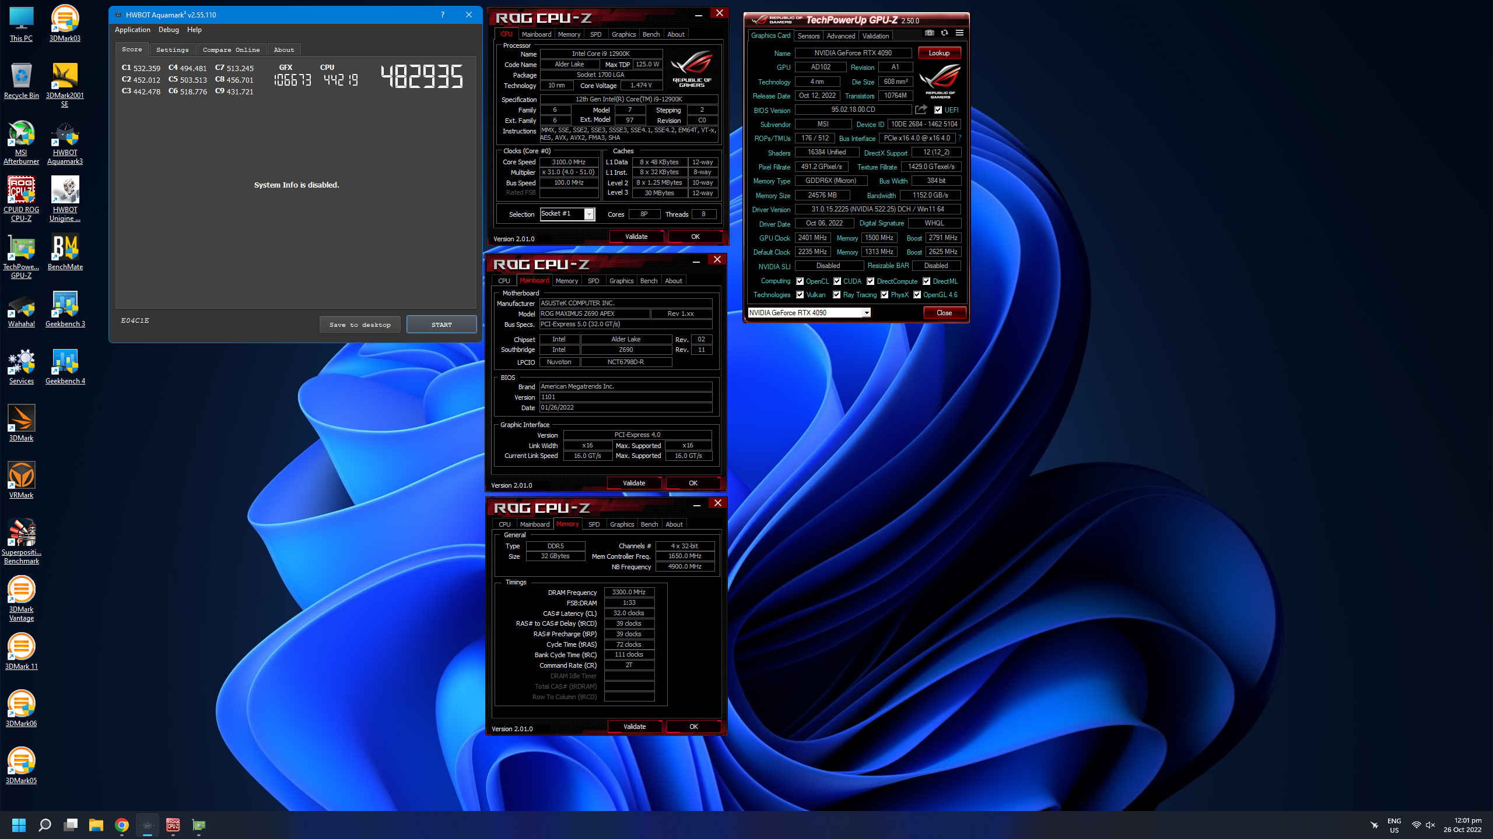Open Sensors tab in GPU-Z

(x=808, y=36)
